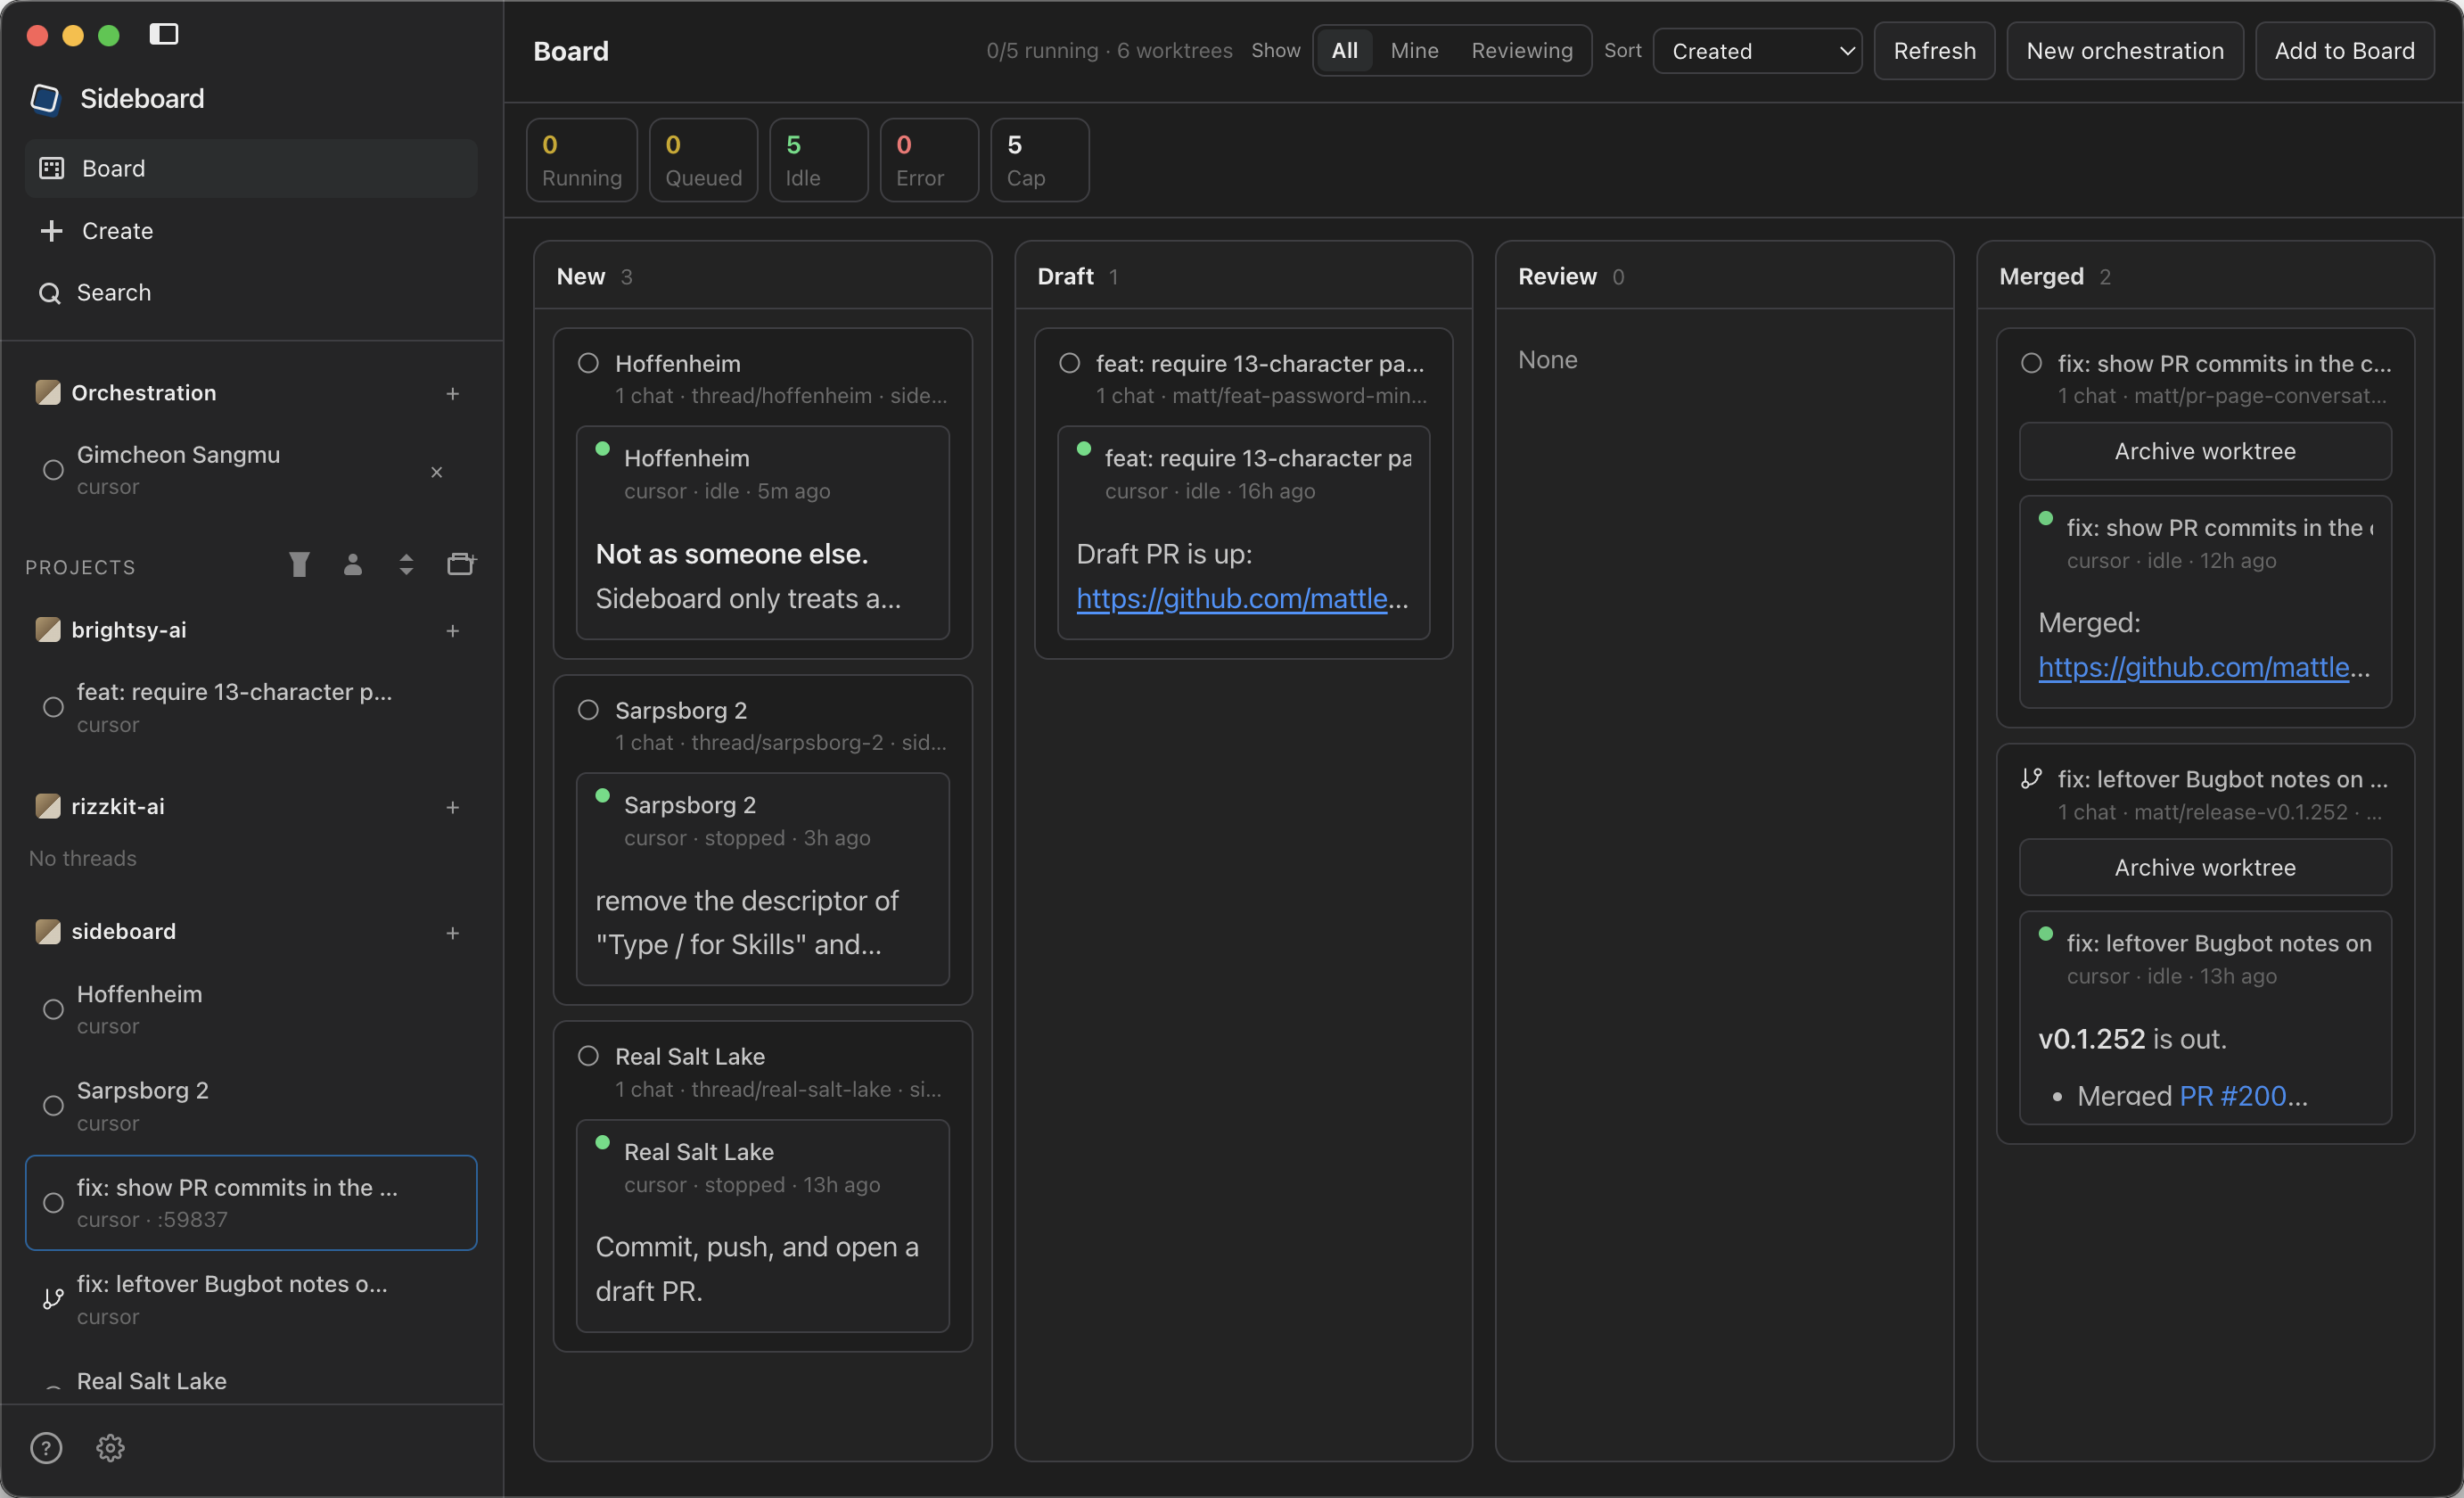
Task: Open the Create item in sidebar
Action: coord(251,231)
